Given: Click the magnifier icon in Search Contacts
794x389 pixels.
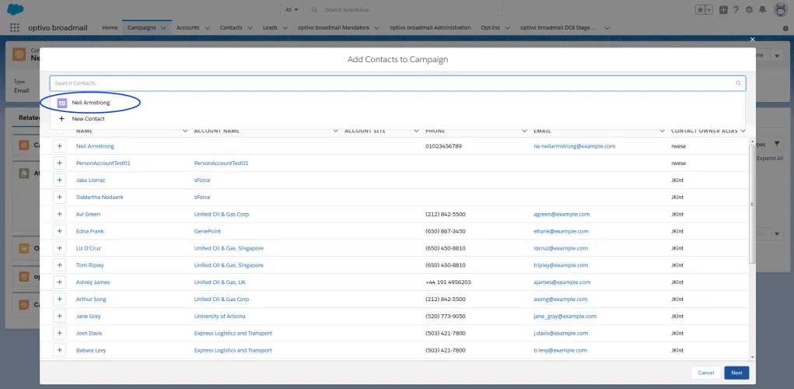Looking at the screenshot, I should pyautogui.click(x=738, y=83).
